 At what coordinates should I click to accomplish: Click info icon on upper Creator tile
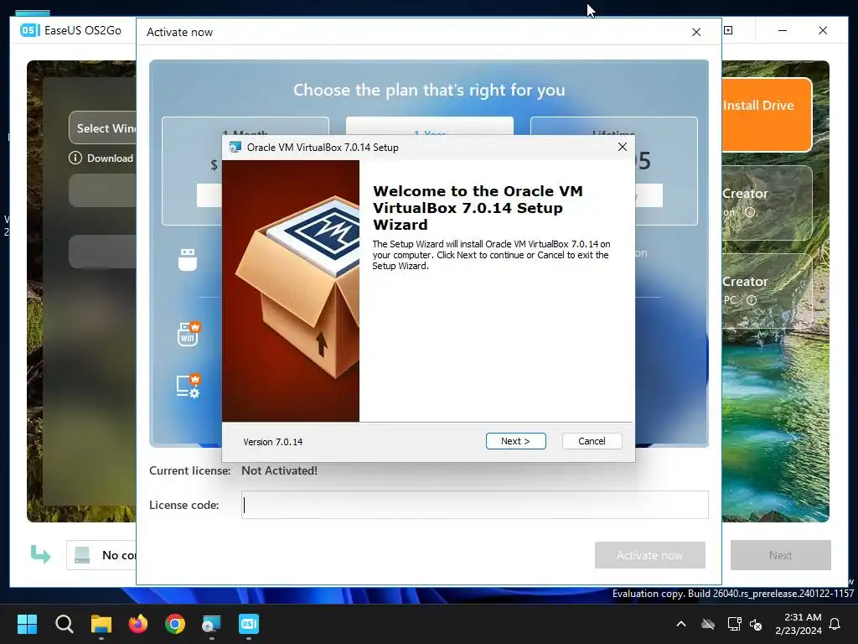[750, 212]
